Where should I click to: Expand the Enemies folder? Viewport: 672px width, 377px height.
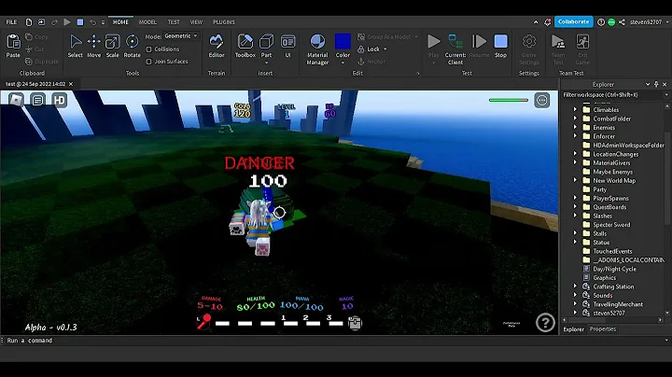[x=576, y=127]
